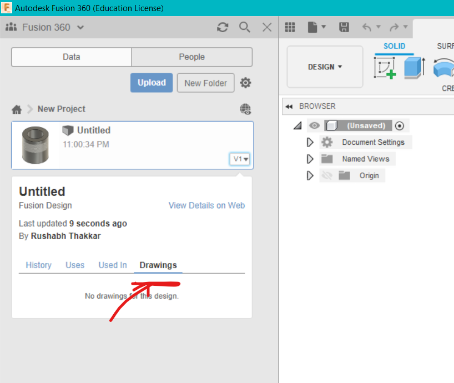Screen dimensions: 454x383
Task: Toggle the data panel grid icon
Action: click(x=290, y=27)
